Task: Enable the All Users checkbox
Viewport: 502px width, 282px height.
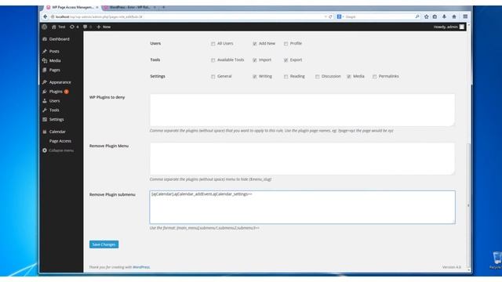Action: tap(213, 44)
